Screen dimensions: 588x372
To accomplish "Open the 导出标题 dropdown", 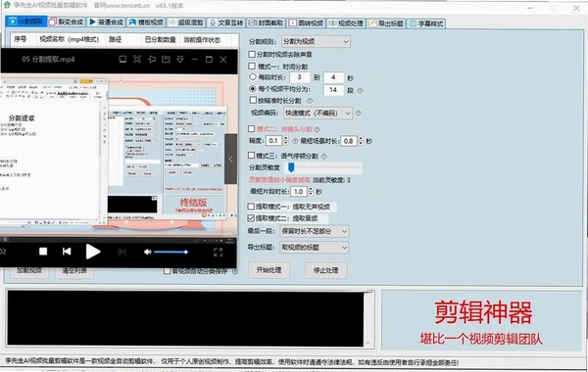I will click(x=315, y=248).
